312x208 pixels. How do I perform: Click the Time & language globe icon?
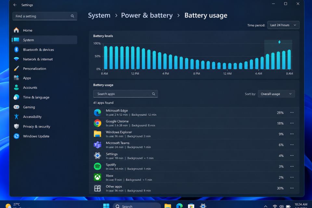coord(16,97)
